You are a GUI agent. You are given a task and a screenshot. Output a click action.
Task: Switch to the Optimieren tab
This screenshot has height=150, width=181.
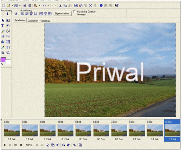33,21
